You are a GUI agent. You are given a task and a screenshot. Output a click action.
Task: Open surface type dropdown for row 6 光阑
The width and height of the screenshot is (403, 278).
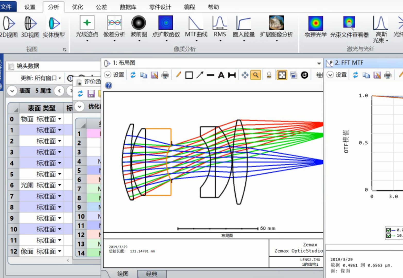click(60, 185)
